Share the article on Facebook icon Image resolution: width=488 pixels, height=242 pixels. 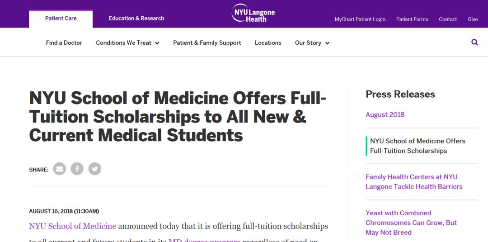point(77,169)
